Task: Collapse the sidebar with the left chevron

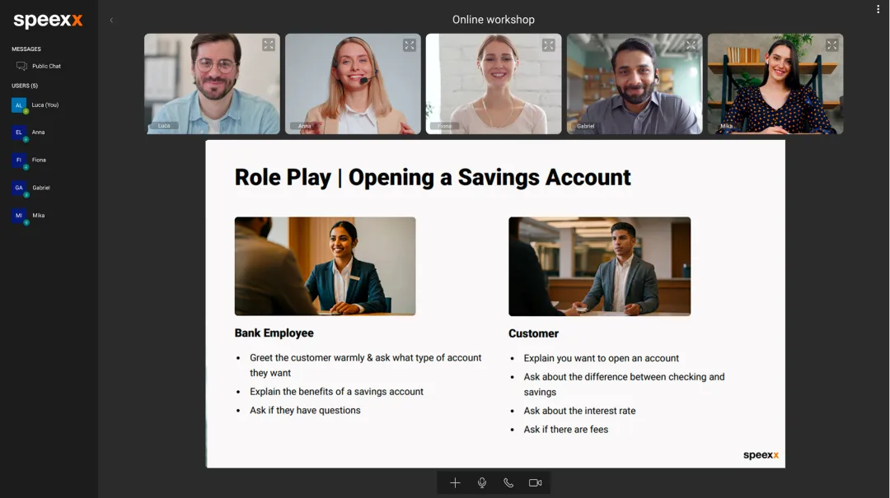Action: [111, 21]
